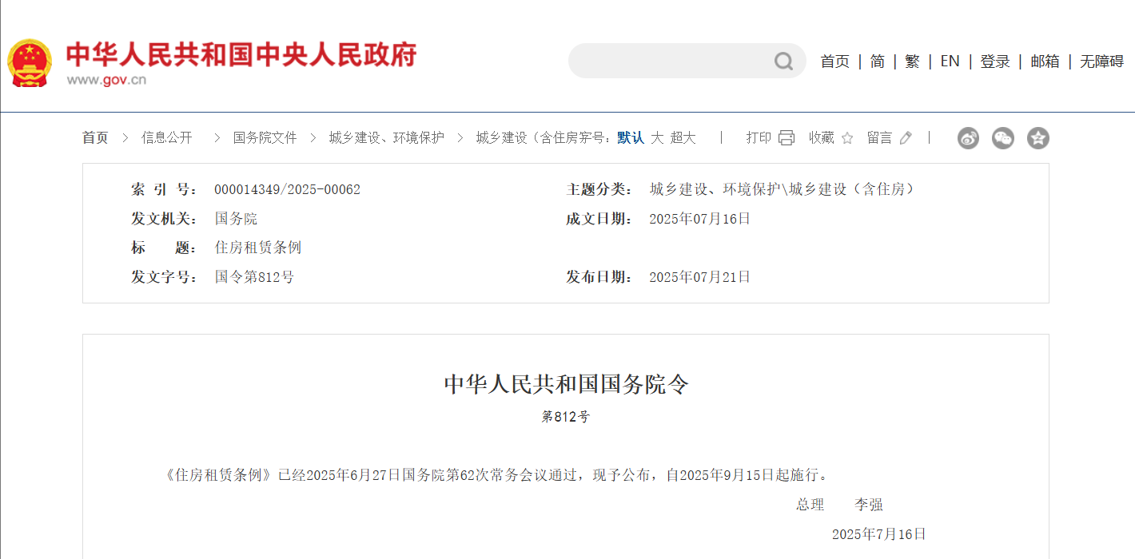Share the page via the Weibo icon
The image size is (1135, 559).
click(x=968, y=138)
